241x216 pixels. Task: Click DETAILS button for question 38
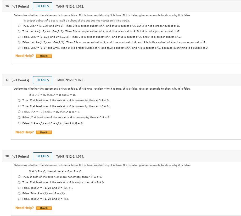[x=42, y=156]
